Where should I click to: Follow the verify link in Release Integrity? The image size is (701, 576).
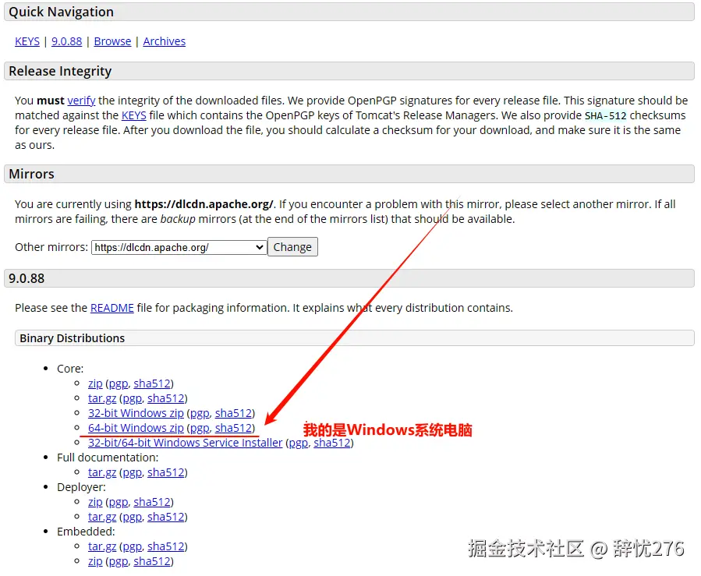(x=81, y=101)
